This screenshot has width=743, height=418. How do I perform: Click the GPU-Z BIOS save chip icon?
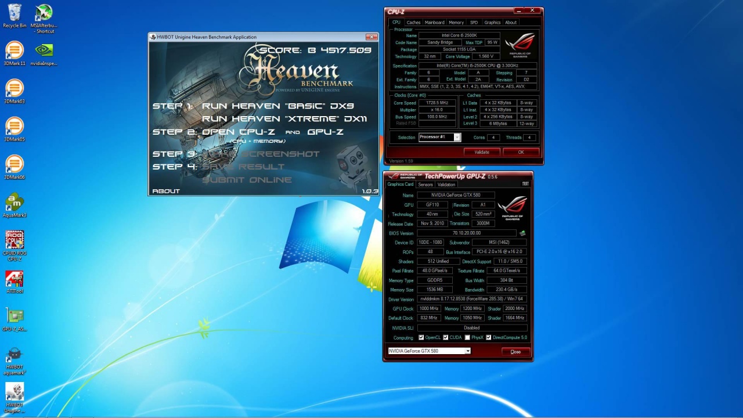click(522, 233)
